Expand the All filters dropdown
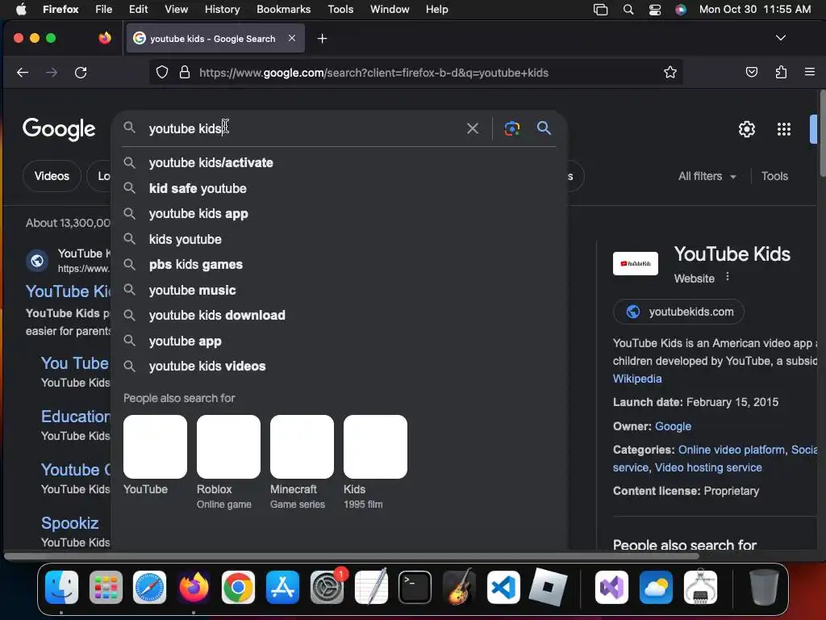Screen dimensions: 826x620 click(x=707, y=176)
